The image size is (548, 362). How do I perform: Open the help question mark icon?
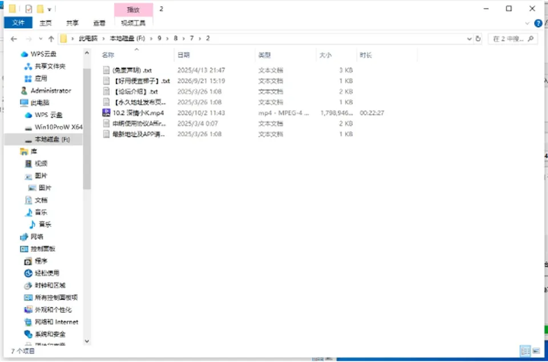pyautogui.click(x=538, y=23)
